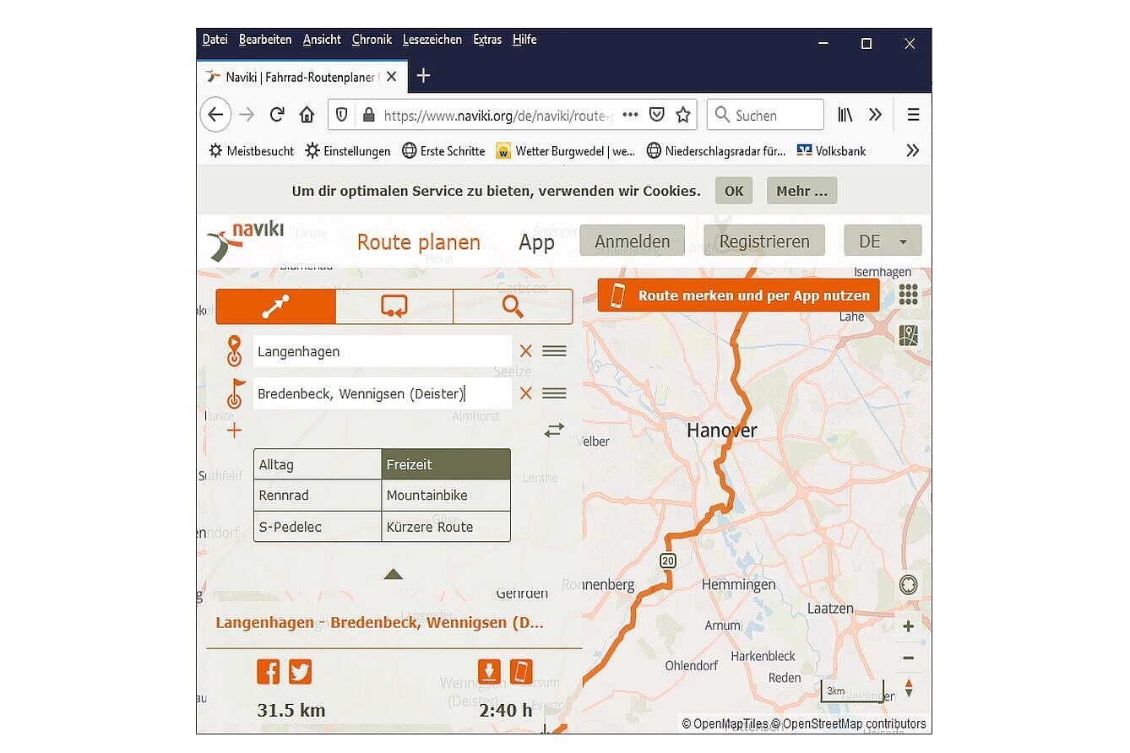
Task: Open the Lesezeichen menu
Action: (x=432, y=40)
